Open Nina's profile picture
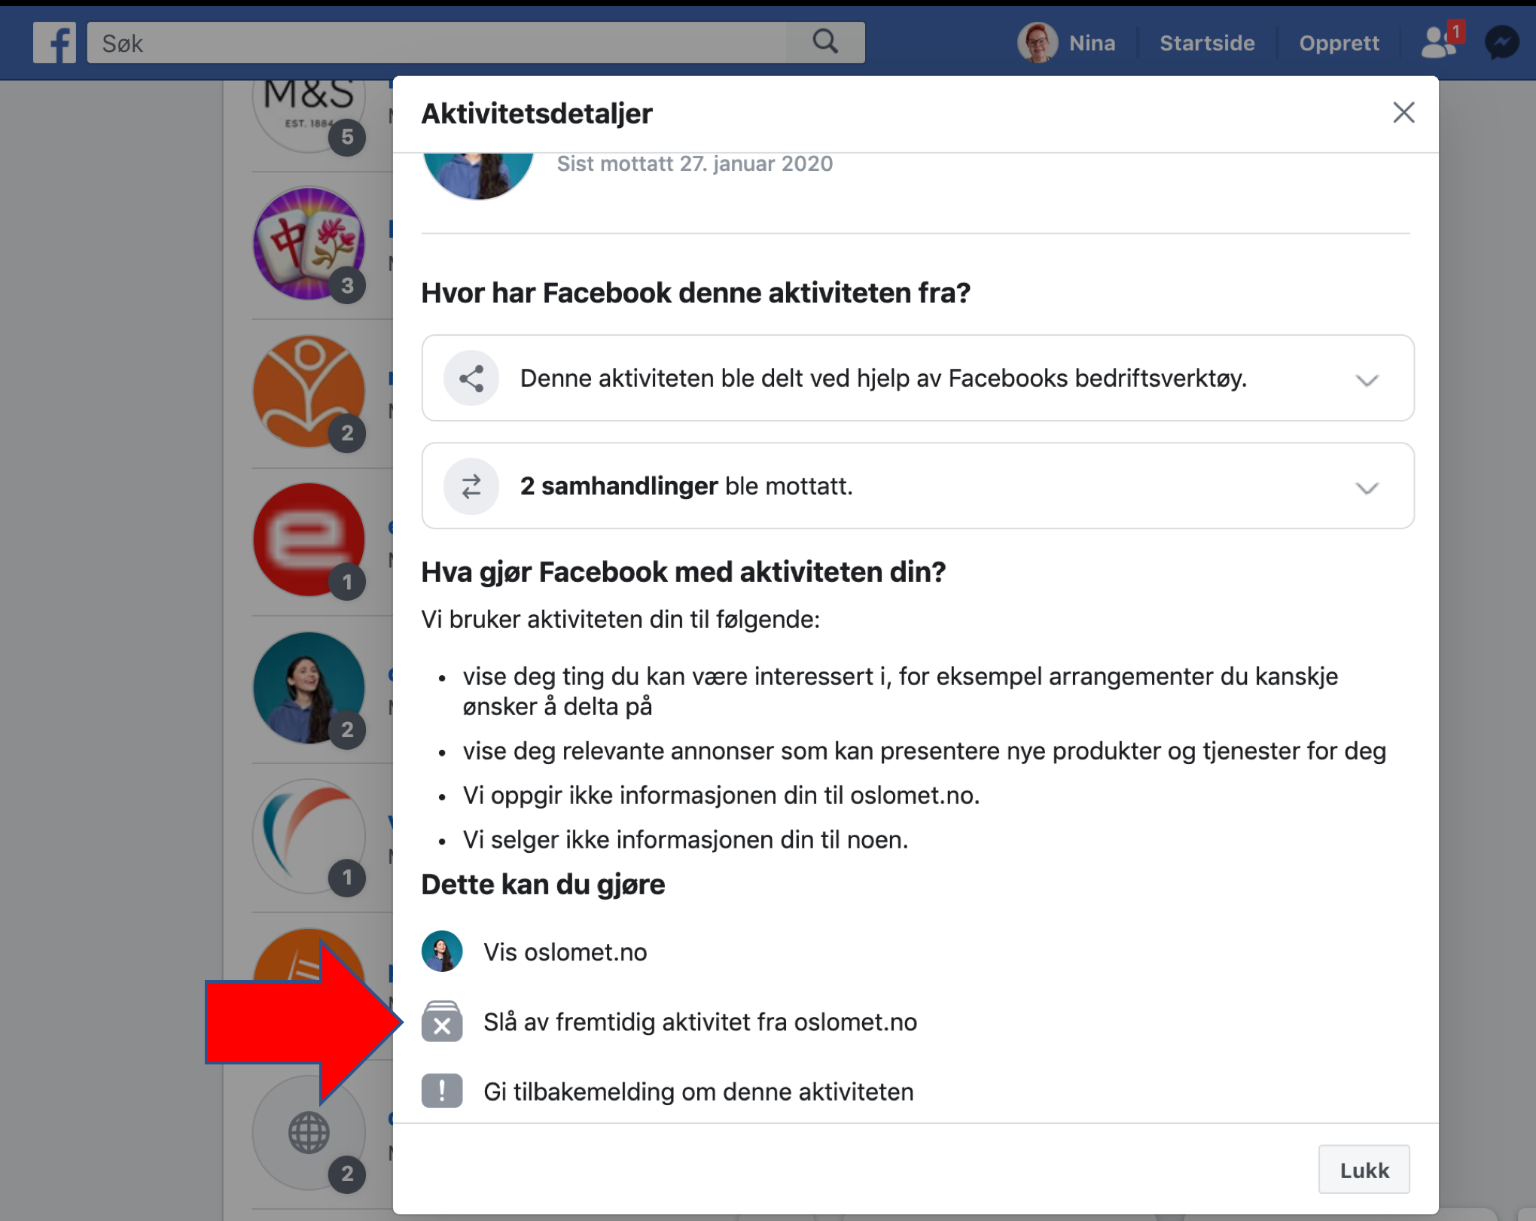Image resolution: width=1536 pixels, height=1221 pixels. [1037, 43]
